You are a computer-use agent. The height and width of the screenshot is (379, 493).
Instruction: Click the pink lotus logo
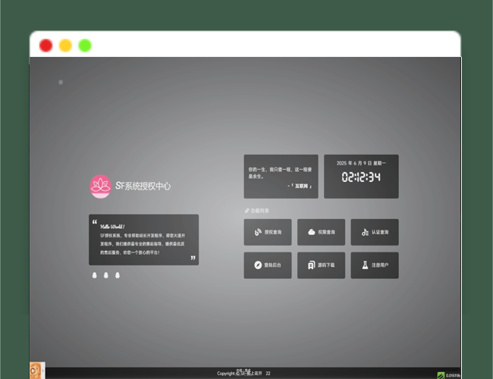pos(100,186)
